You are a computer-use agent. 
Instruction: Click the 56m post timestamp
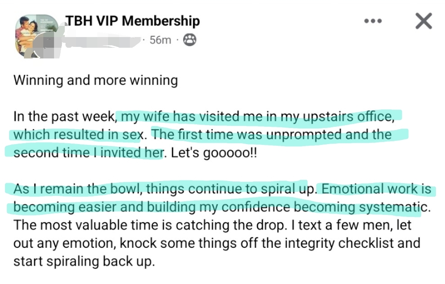(x=160, y=40)
